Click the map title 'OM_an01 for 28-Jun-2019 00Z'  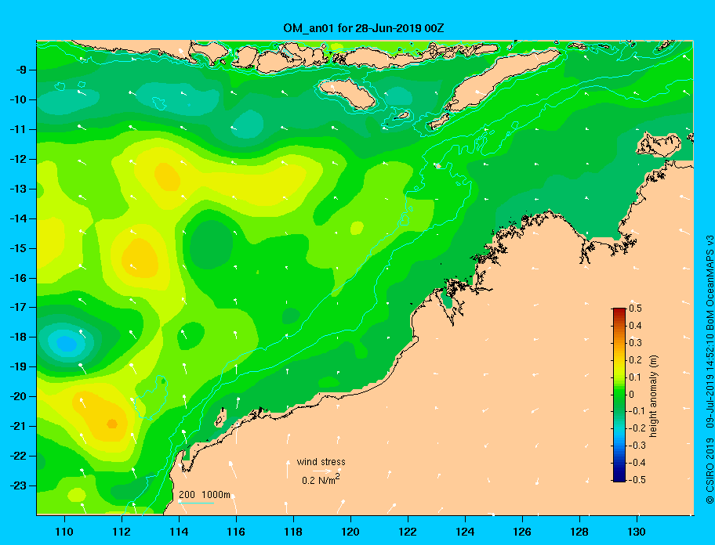(x=364, y=28)
